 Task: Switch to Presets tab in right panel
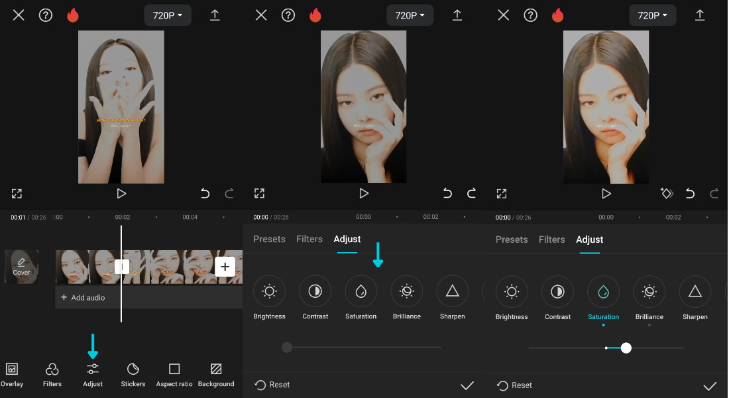pos(512,239)
